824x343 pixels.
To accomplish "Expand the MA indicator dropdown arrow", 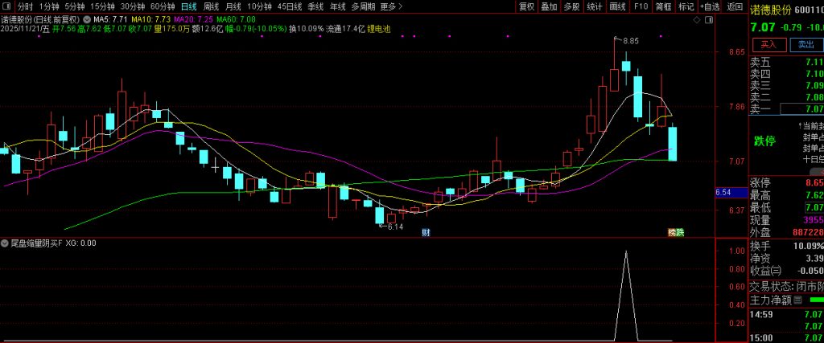I will (87, 18).
